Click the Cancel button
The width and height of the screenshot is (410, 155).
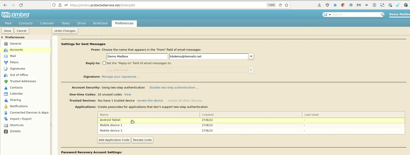22,31
